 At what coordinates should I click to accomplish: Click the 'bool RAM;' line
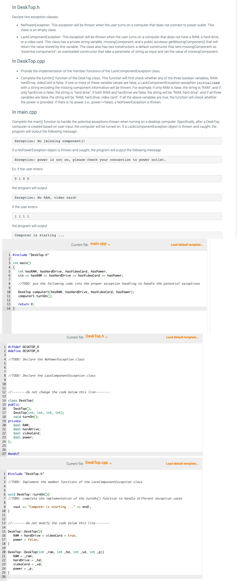(22, 425)
